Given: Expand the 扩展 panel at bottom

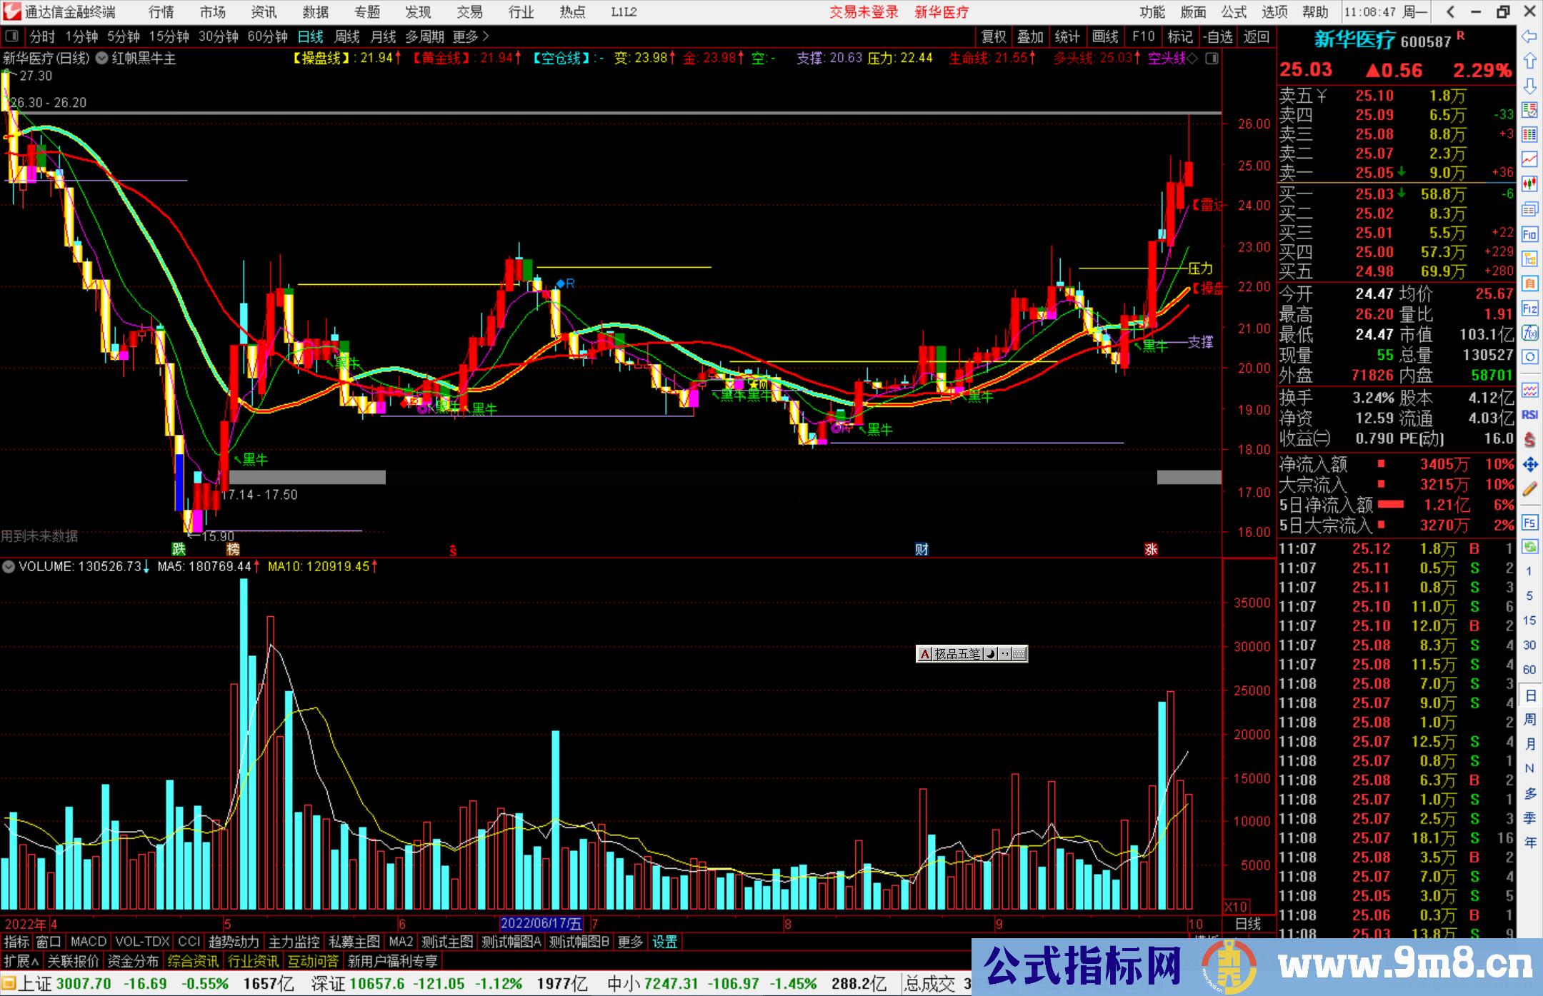Looking at the screenshot, I should point(21,962).
